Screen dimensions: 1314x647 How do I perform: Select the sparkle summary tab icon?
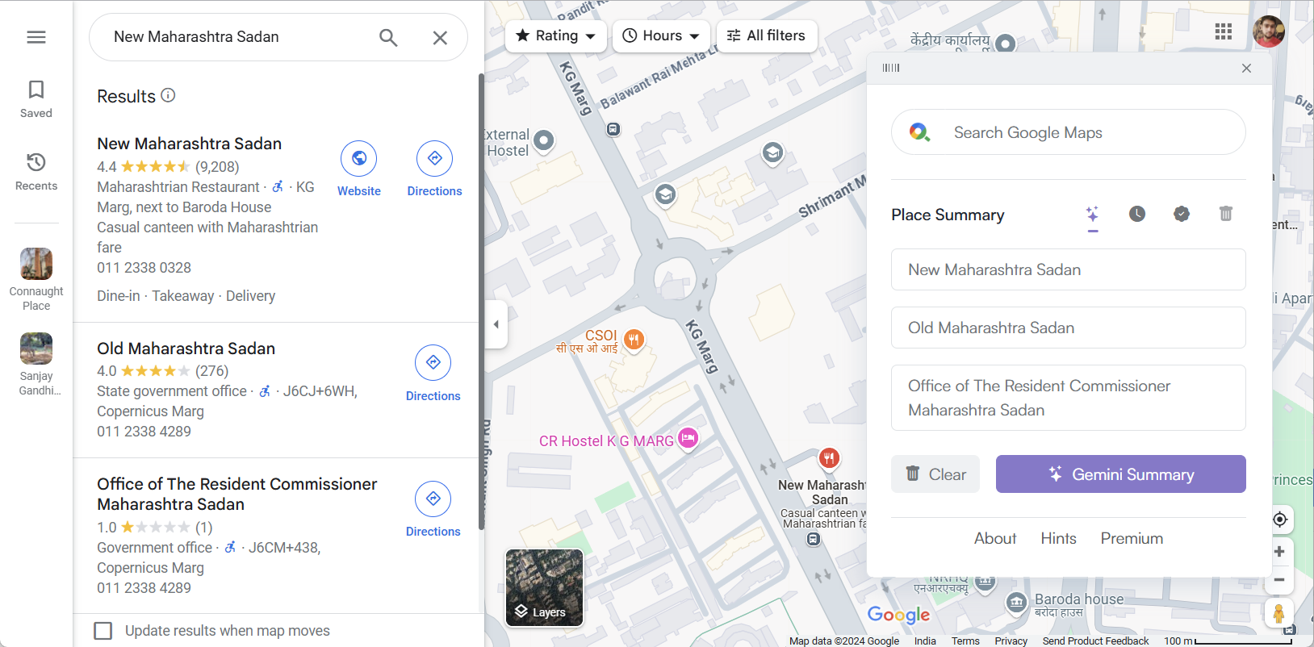click(x=1092, y=215)
